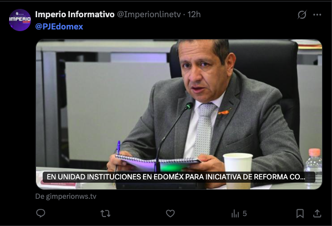This screenshot has width=332, height=226.
Task: Click the paper cup in the card image
Action: (238, 170)
